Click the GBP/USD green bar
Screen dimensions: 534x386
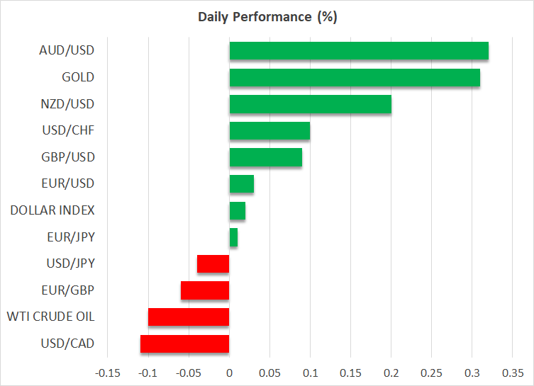point(266,157)
